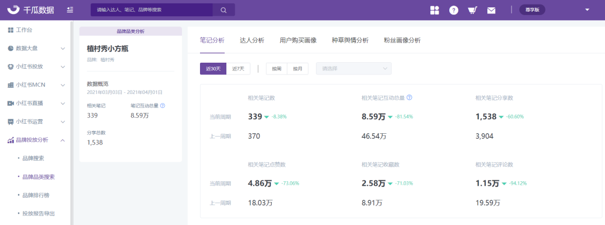The width and height of the screenshot is (605, 225).
Task: Click the 18.03万 previous period value
Action: click(260, 203)
